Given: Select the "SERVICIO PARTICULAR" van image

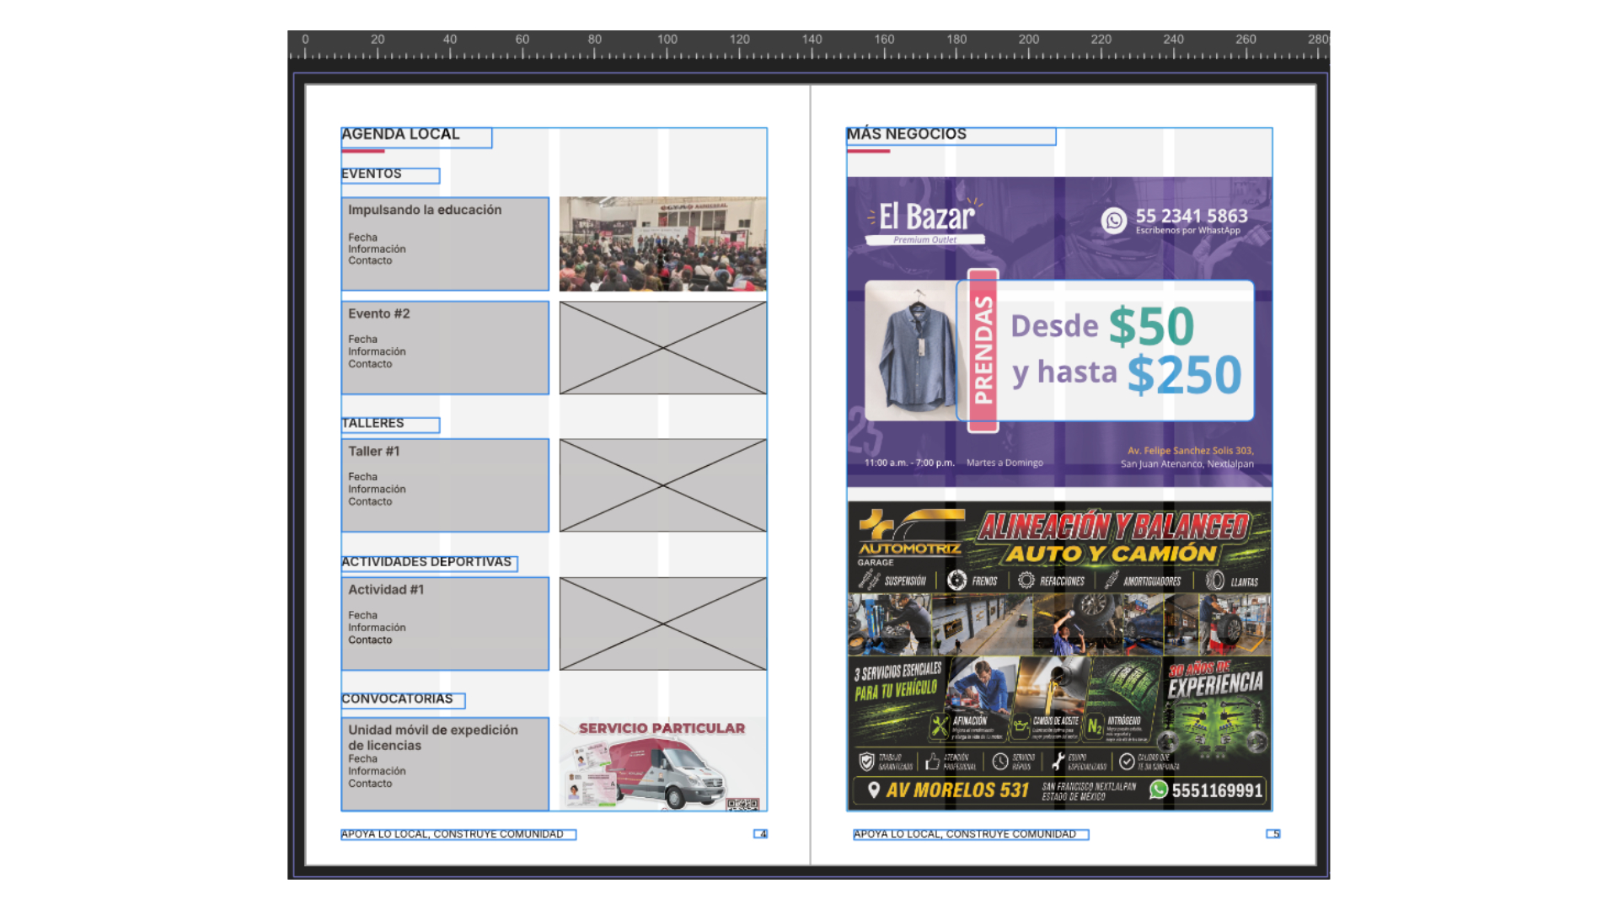Looking at the screenshot, I should [x=663, y=764].
